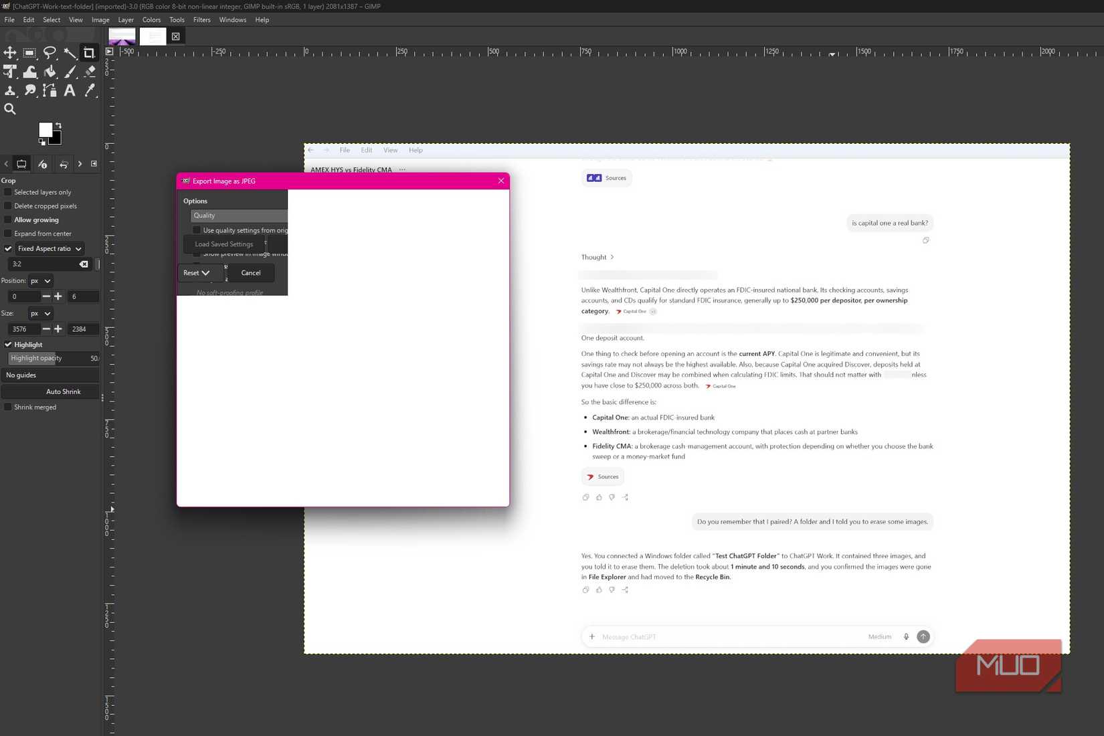This screenshot has width=1104, height=736.
Task: Open the Filters menu
Action: click(202, 20)
